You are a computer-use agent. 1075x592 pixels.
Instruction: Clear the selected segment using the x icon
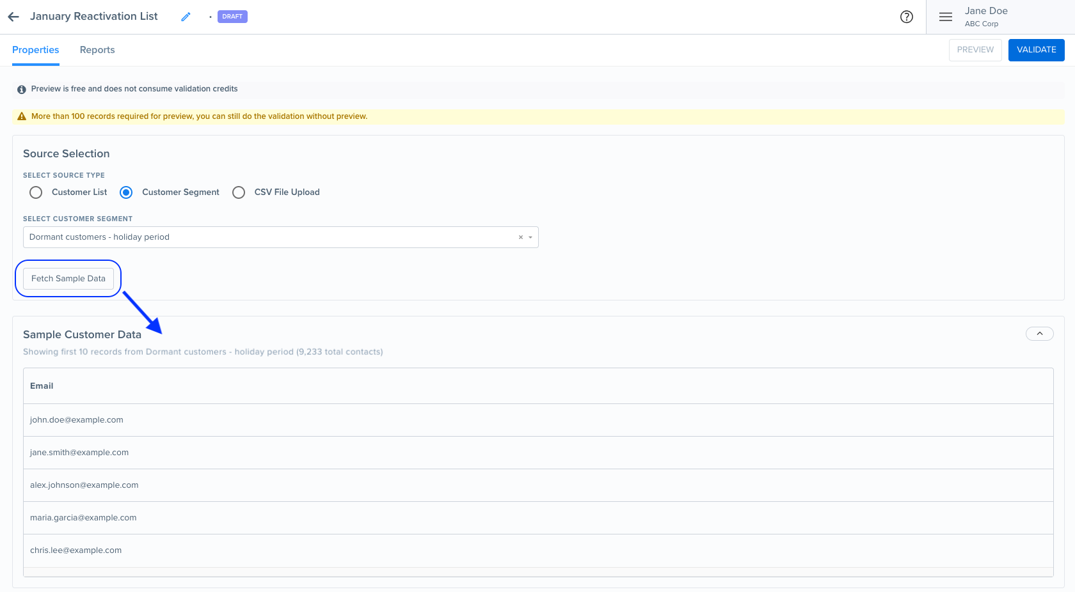520,237
